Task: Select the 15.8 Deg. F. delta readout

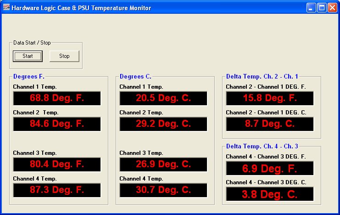Action: click(270, 98)
